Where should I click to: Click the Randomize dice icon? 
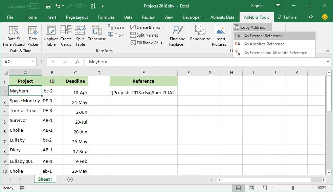(x=200, y=30)
